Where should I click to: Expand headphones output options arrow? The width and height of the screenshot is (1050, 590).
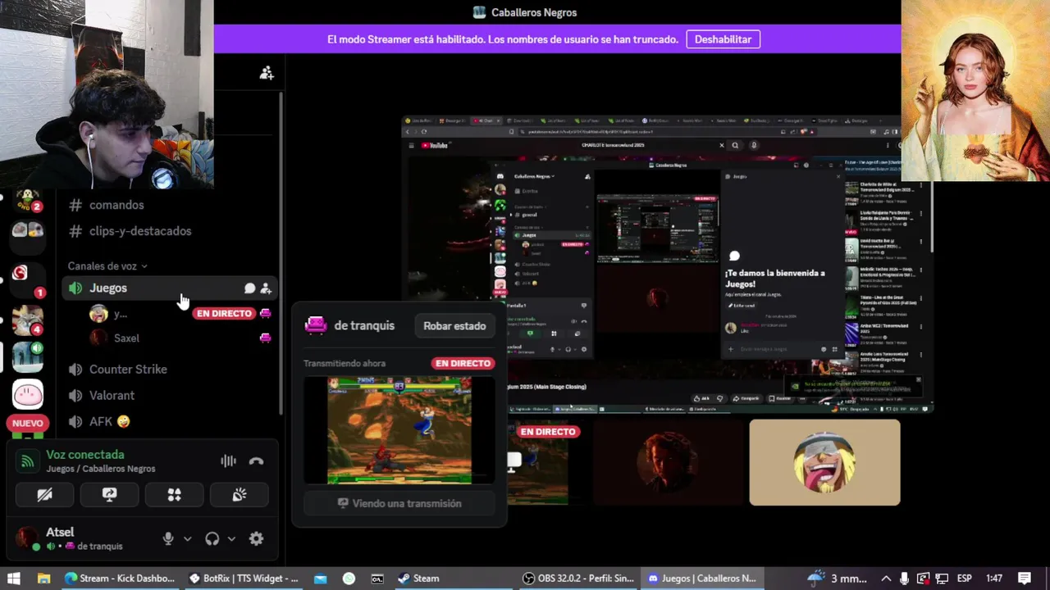click(x=231, y=538)
